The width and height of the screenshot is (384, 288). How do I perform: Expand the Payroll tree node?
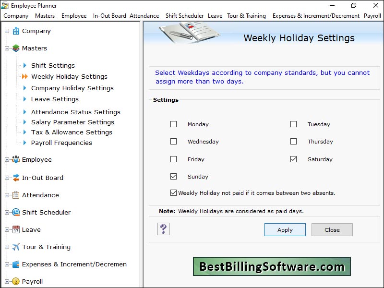pos(6,282)
